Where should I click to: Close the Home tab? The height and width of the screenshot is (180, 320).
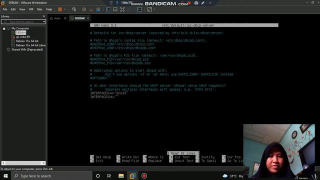pos(65,18)
